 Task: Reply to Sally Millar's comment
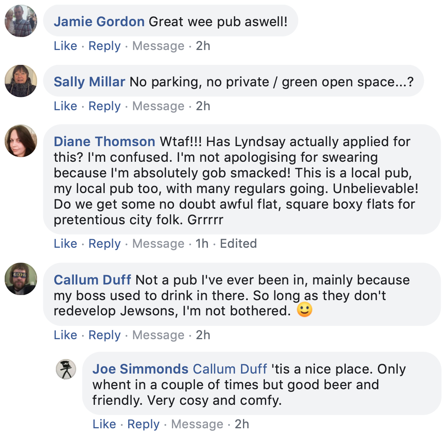tap(104, 106)
